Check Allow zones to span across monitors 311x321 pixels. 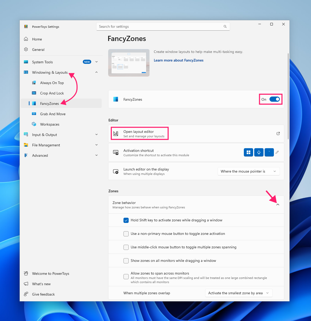click(126, 277)
